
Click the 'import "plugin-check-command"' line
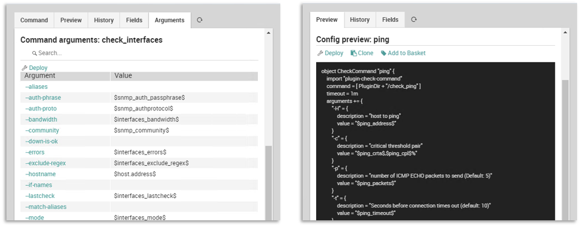pos(364,79)
